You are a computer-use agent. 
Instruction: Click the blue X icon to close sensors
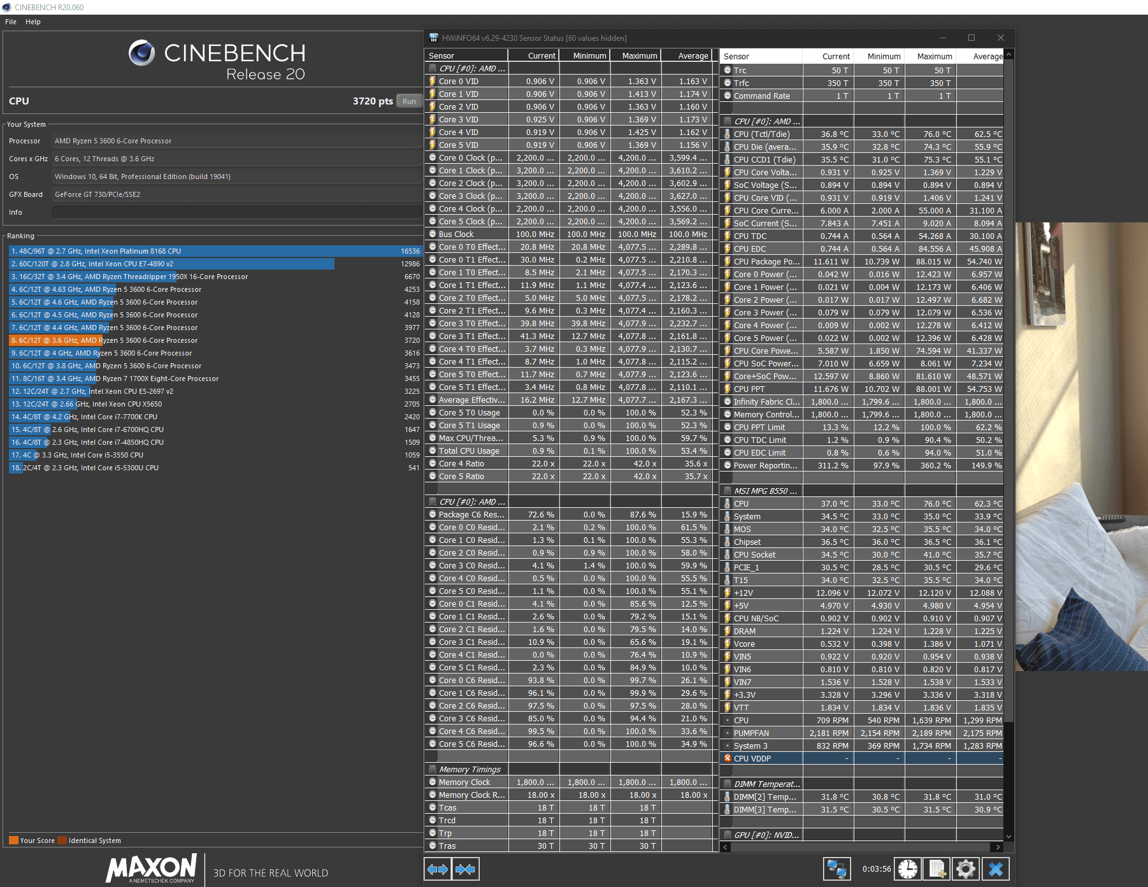(996, 869)
